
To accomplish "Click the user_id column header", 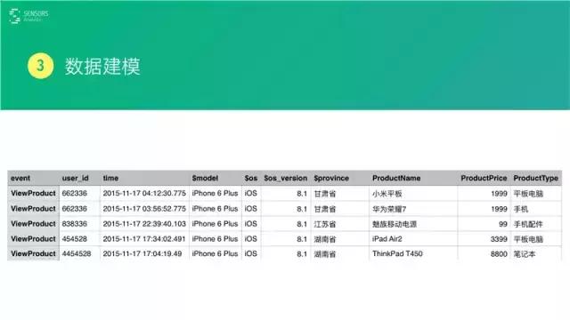I will pos(75,178).
